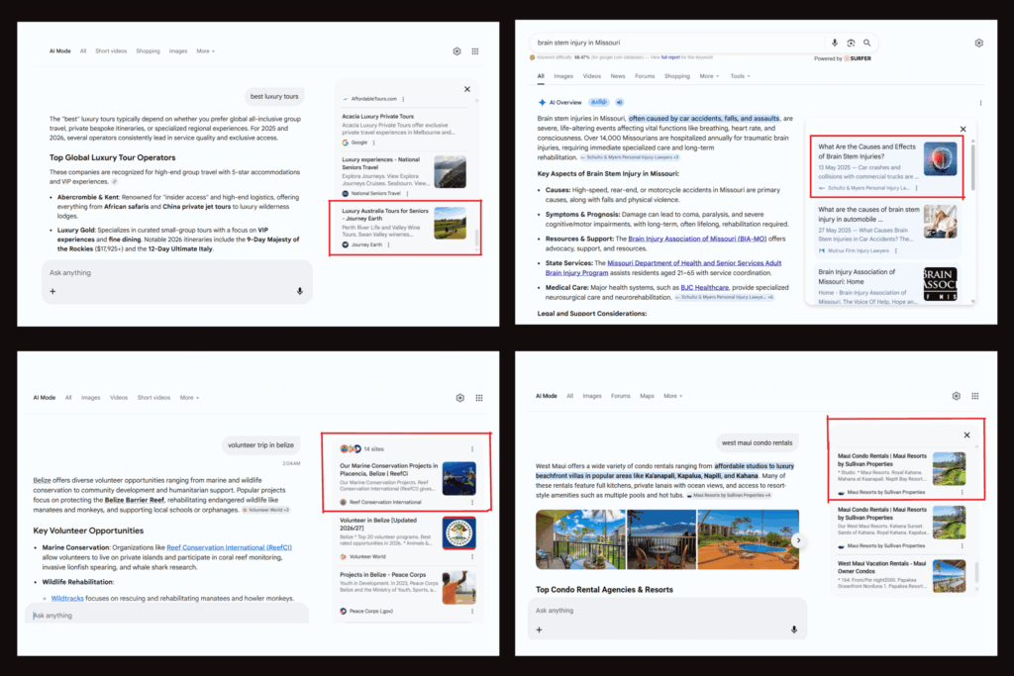Click the Google Lens icon in search bar
This screenshot has height=676, width=1014.
click(x=851, y=43)
